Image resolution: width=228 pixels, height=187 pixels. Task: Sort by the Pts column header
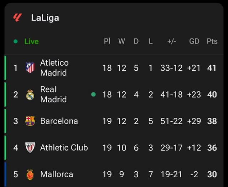[x=212, y=41]
